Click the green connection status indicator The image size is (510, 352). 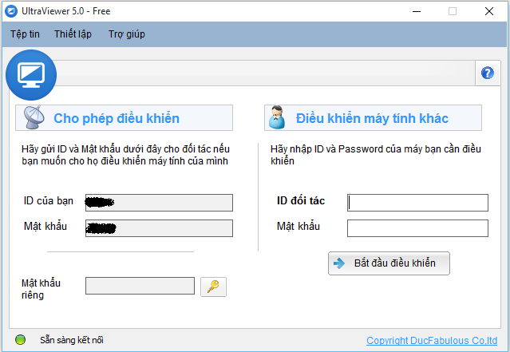[20, 340]
